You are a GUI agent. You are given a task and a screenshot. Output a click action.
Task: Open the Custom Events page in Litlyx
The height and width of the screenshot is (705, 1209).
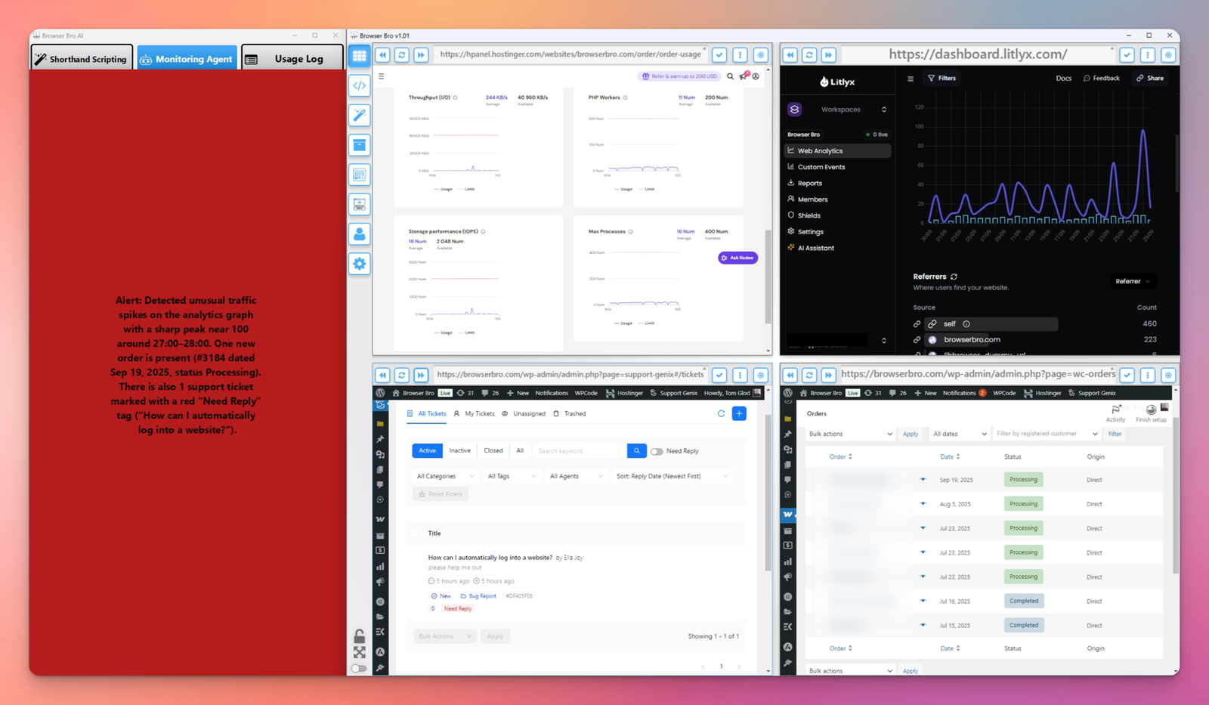coord(821,167)
